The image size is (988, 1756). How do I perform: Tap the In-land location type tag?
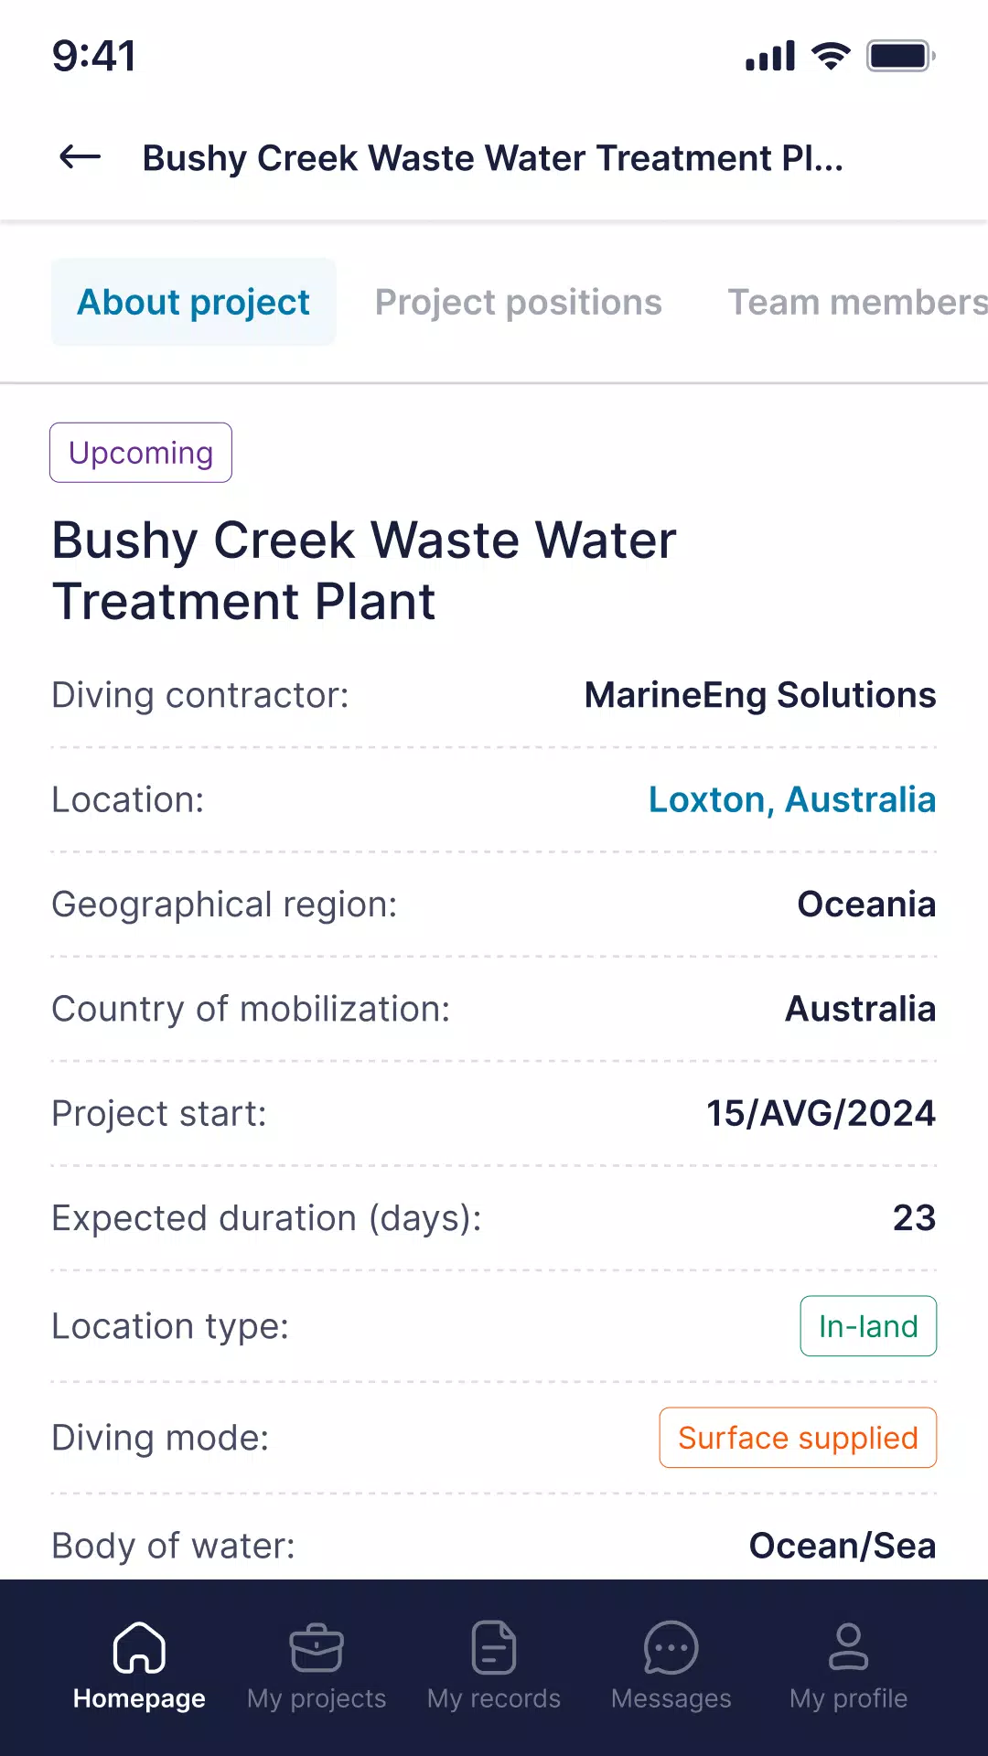coord(868,1326)
